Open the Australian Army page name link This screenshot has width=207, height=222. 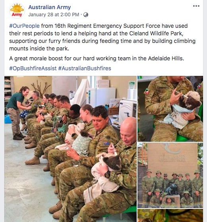coord(49,7)
